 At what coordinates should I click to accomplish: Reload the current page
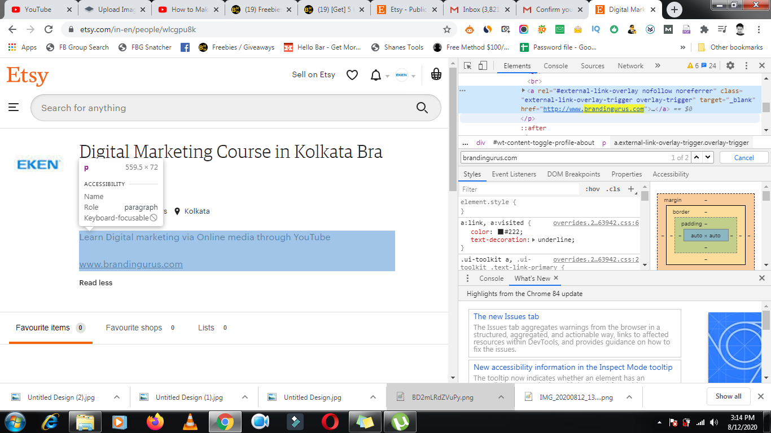(49, 29)
